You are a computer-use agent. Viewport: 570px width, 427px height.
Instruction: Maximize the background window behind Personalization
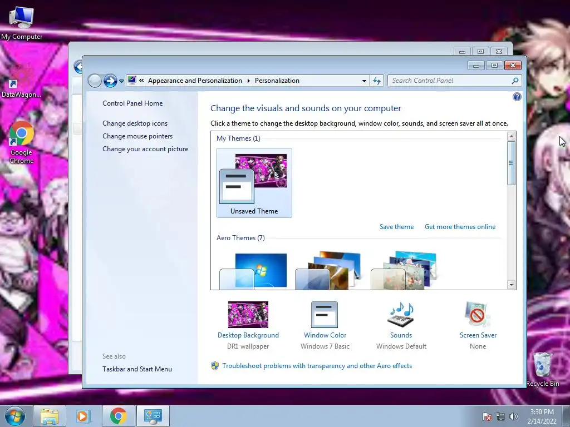point(480,51)
